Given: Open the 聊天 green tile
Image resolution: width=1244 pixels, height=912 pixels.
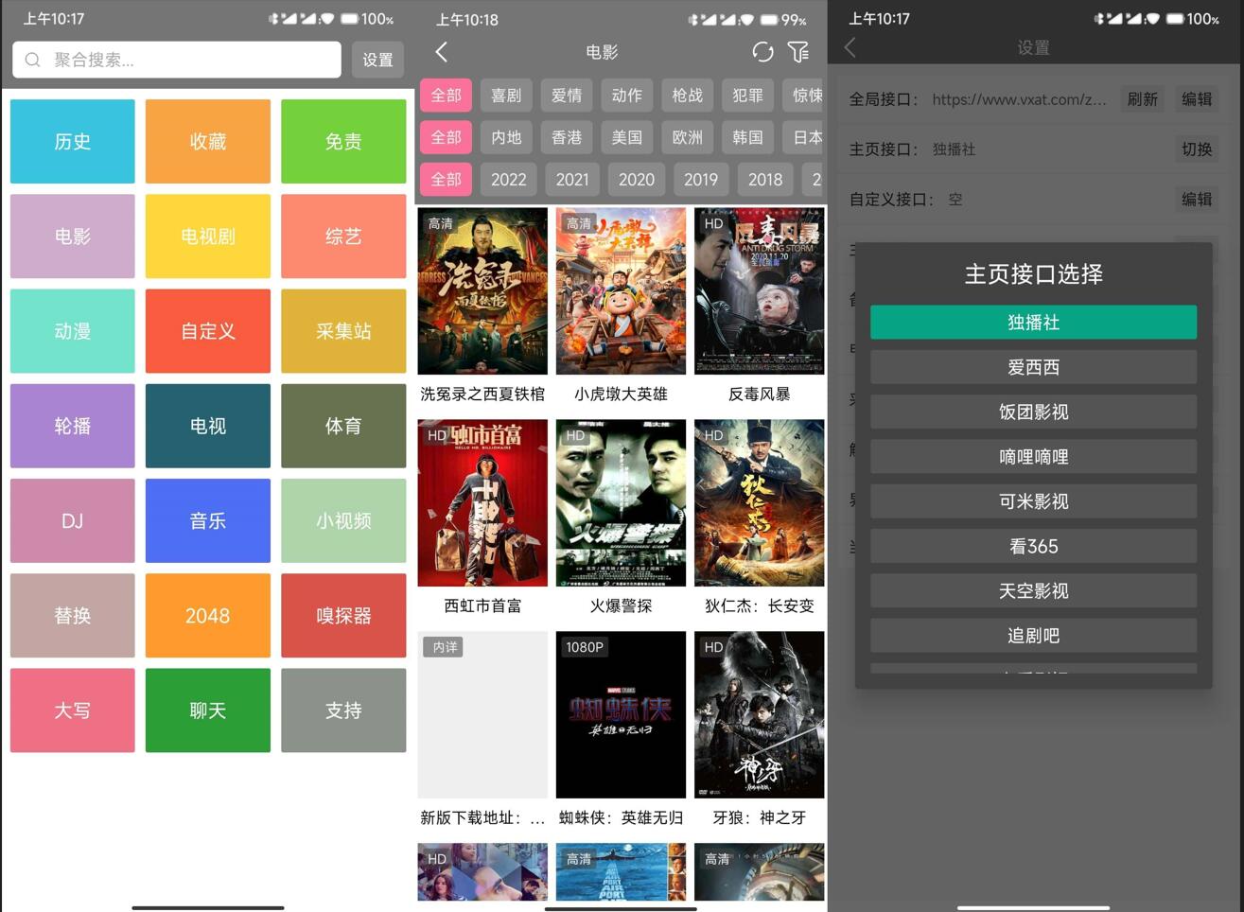Looking at the screenshot, I should pos(208,710).
